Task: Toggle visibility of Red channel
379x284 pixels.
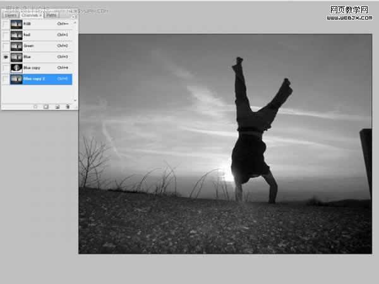Action: click(6, 35)
